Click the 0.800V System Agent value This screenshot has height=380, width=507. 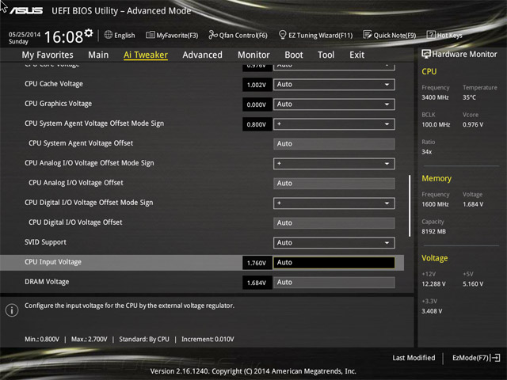click(257, 124)
